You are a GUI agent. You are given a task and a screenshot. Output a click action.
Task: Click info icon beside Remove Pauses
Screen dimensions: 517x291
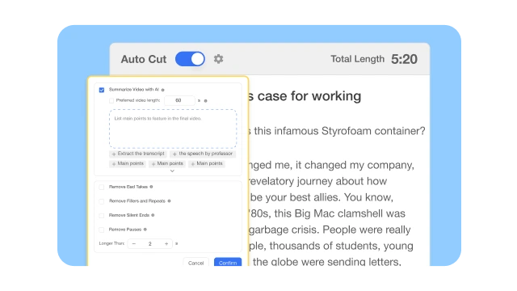(x=145, y=230)
